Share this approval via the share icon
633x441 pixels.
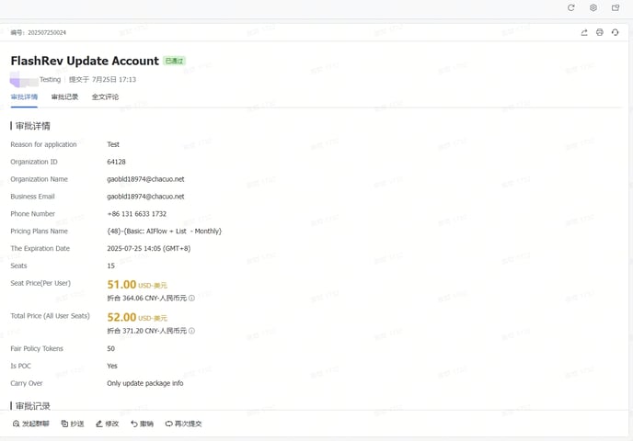point(584,32)
